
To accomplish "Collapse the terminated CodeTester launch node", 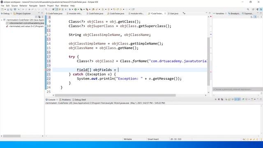I will pyautogui.click(x=2, y=20).
